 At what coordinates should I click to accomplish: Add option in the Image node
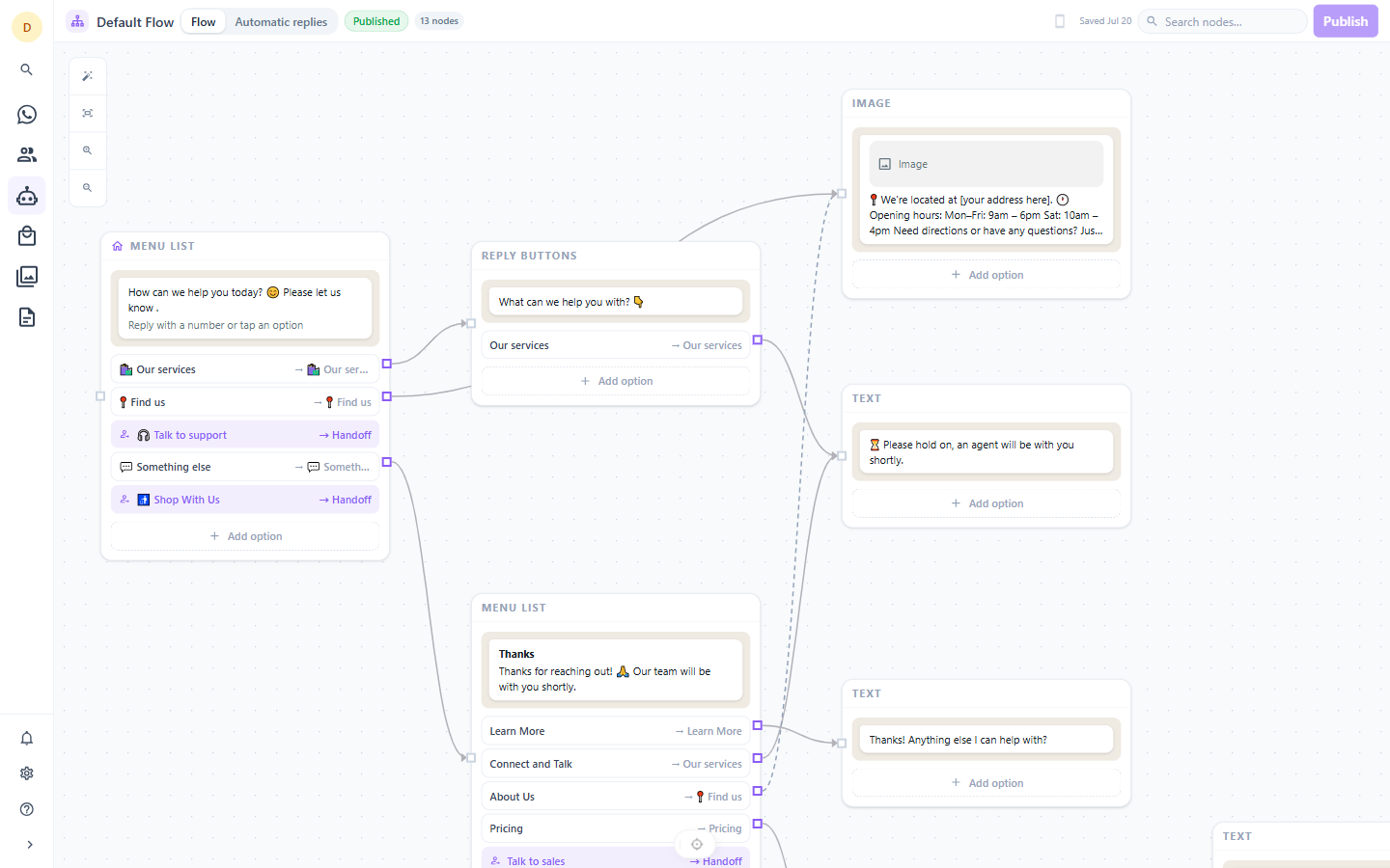tap(987, 275)
